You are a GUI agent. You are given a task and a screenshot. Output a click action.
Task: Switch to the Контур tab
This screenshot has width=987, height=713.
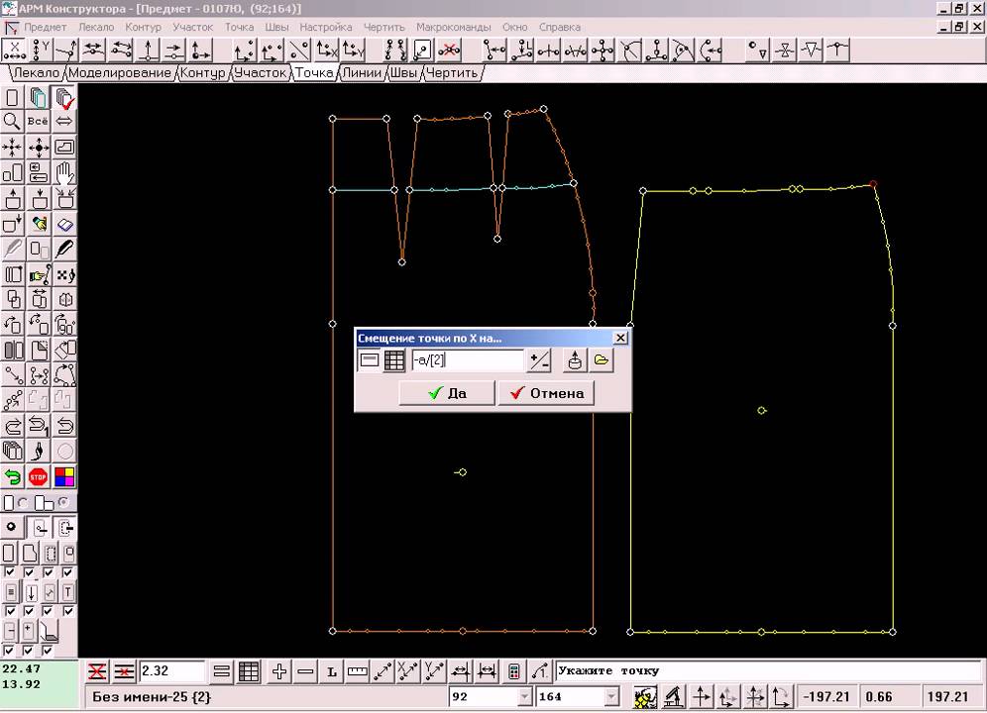coord(203,73)
